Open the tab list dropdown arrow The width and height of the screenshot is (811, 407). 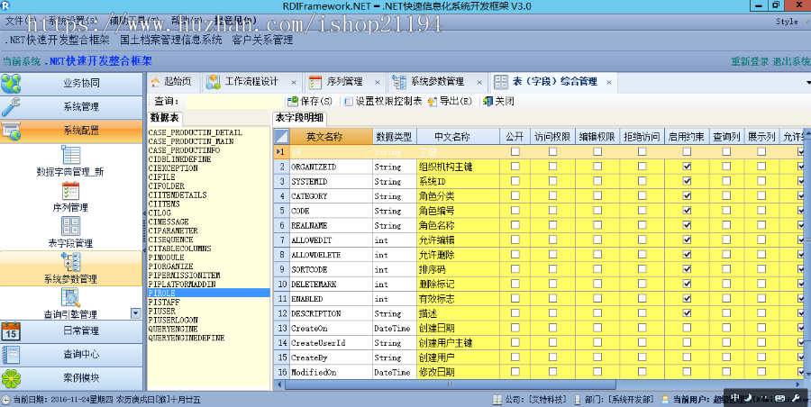click(808, 82)
